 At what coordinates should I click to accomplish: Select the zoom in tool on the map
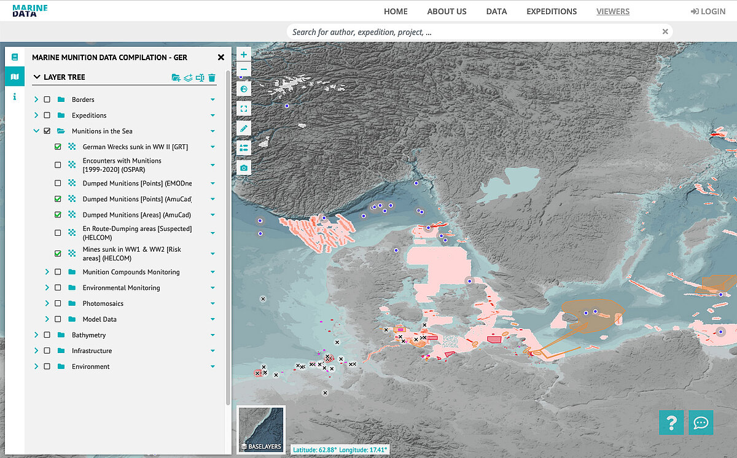(243, 54)
